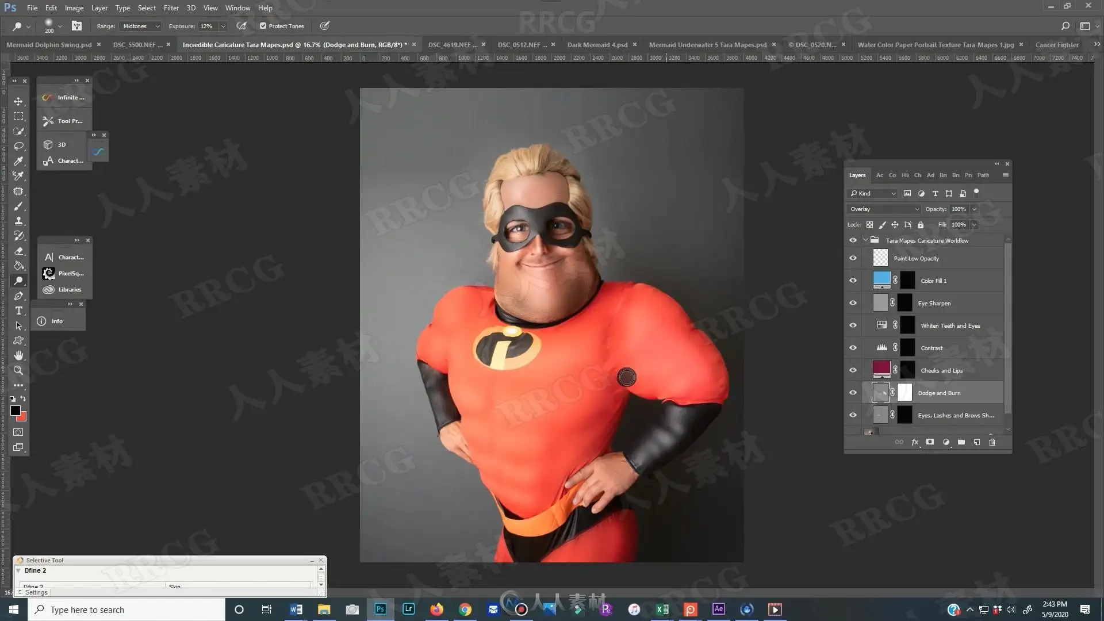The width and height of the screenshot is (1104, 621).
Task: Select the Brush tool
Action: (x=18, y=206)
